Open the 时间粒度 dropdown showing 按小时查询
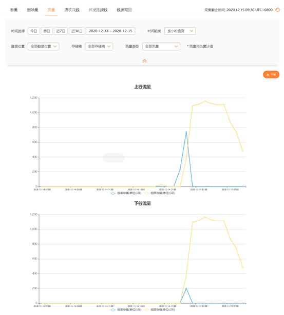The height and width of the screenshot is (315, 284). 180,31
